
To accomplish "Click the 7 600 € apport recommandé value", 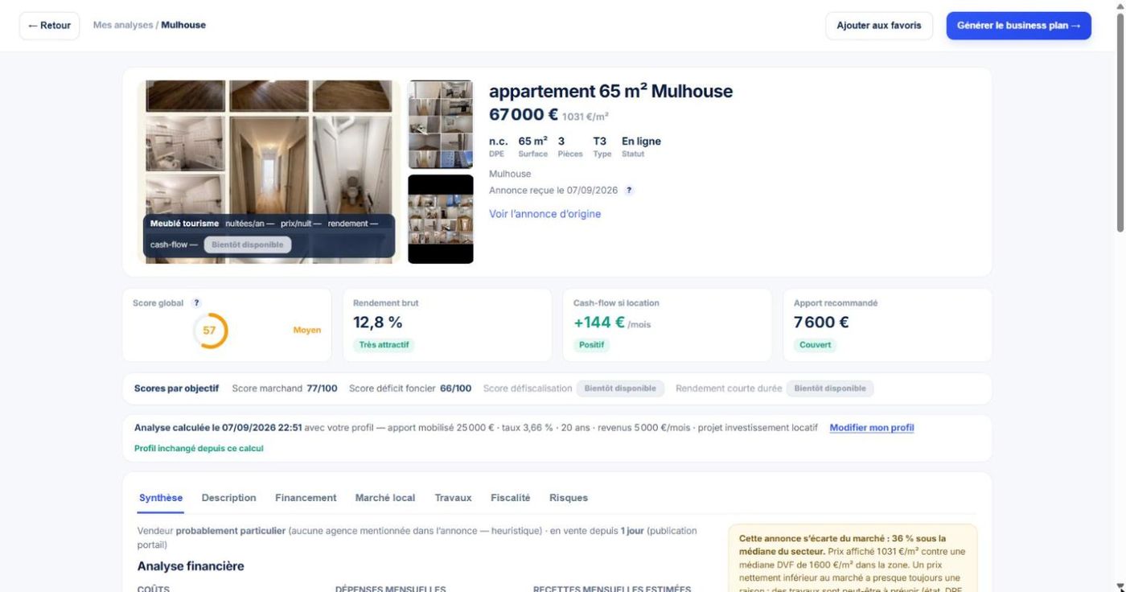I will (x=821, y=323).
